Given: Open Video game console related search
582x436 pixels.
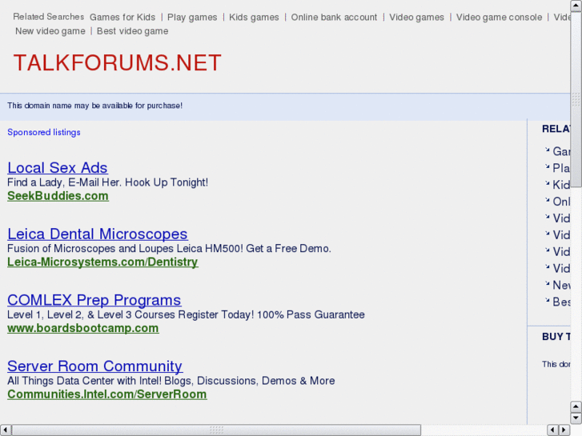Looking at the screenshot, I should [499, 17].
